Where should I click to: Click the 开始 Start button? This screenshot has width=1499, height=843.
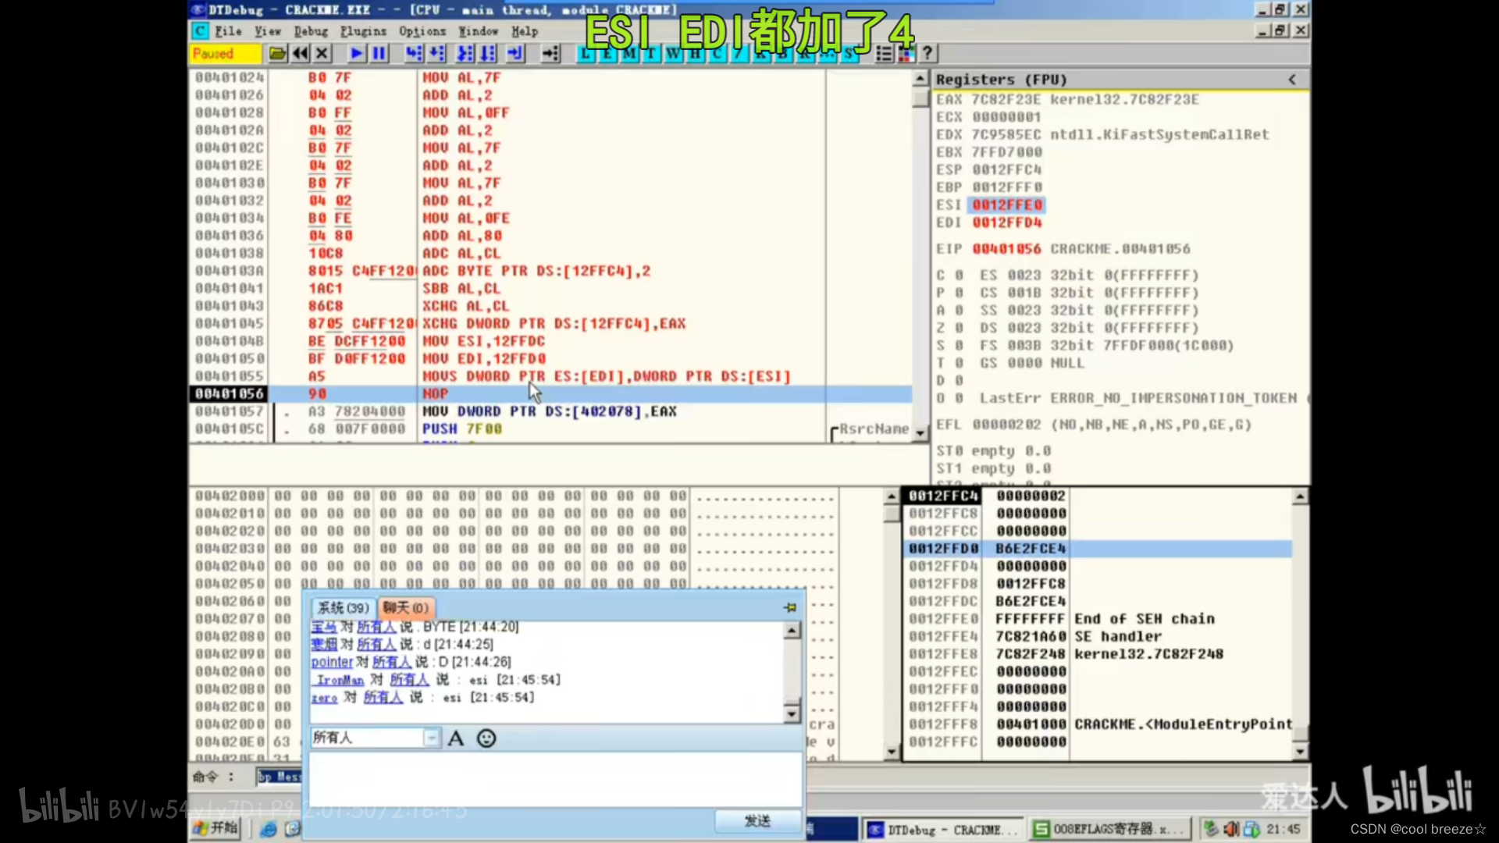(x=215, y=828)
